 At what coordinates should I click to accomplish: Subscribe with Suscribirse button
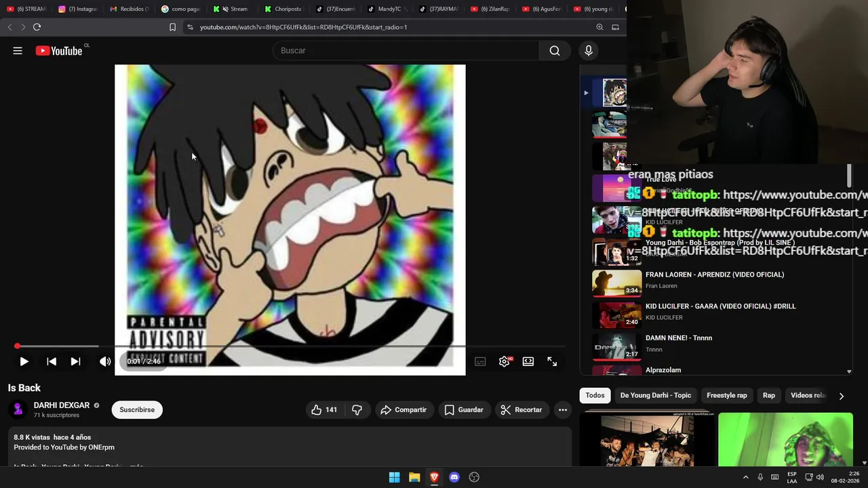click(x=137, y=409)
